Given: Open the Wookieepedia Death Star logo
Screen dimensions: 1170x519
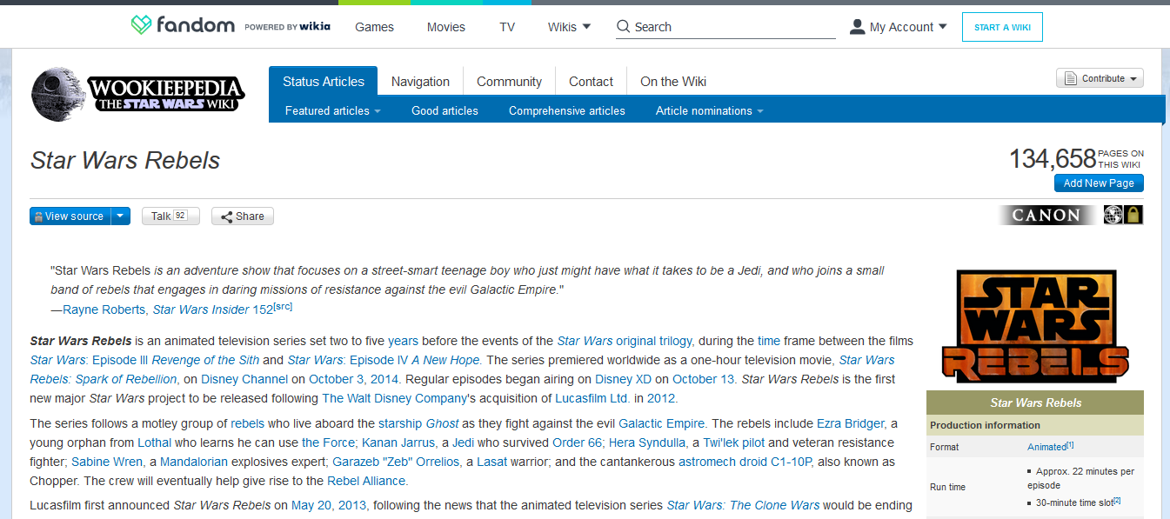Looking at the screenshot, I should [x=58, y=95].
